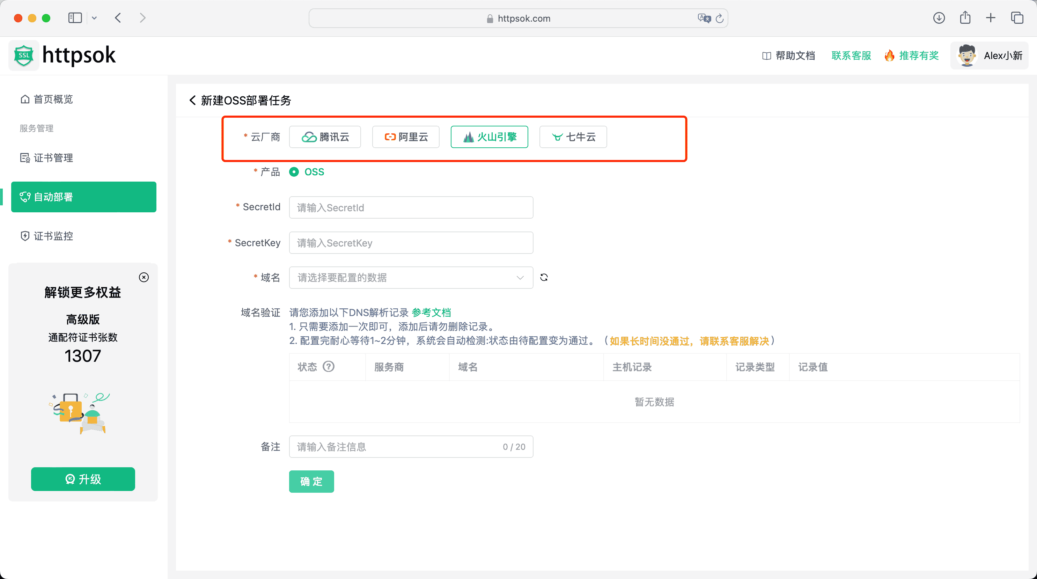The width and height of the screenshot is (1037, 579).
Task: Click the httpsok SSL shield logo
Action: [23, 55]
